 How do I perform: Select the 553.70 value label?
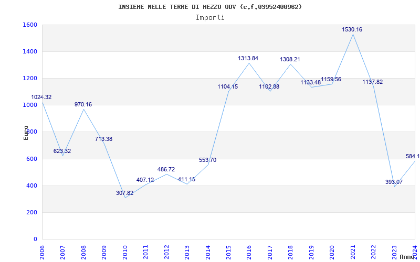(x=207, y=160)
